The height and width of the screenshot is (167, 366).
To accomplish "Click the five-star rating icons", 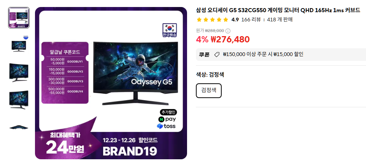I will [x=212, y=20].
